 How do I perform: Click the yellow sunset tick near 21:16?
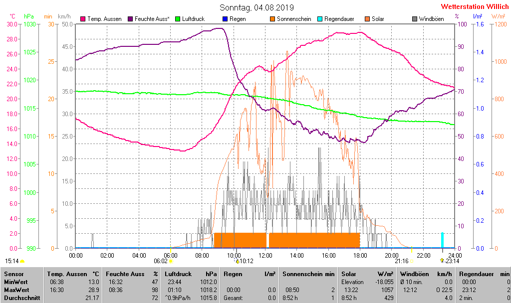[x=412, y=250]
